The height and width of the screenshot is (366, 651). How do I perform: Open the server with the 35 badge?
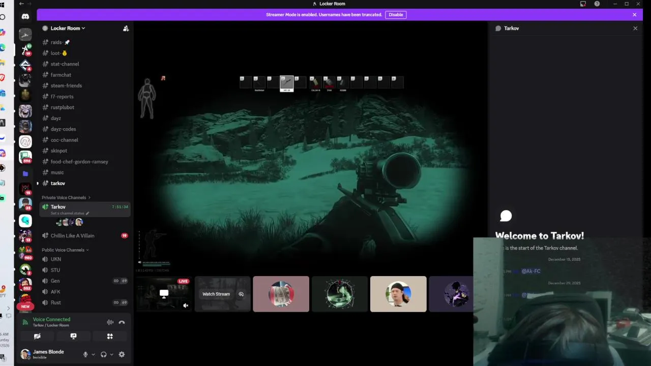(25, 205)
